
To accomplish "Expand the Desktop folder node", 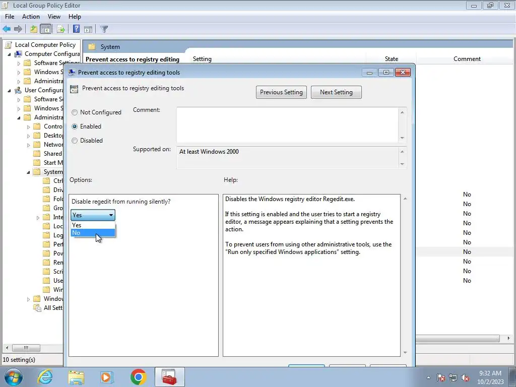I will pyautogui.click(x=28, y=136).
